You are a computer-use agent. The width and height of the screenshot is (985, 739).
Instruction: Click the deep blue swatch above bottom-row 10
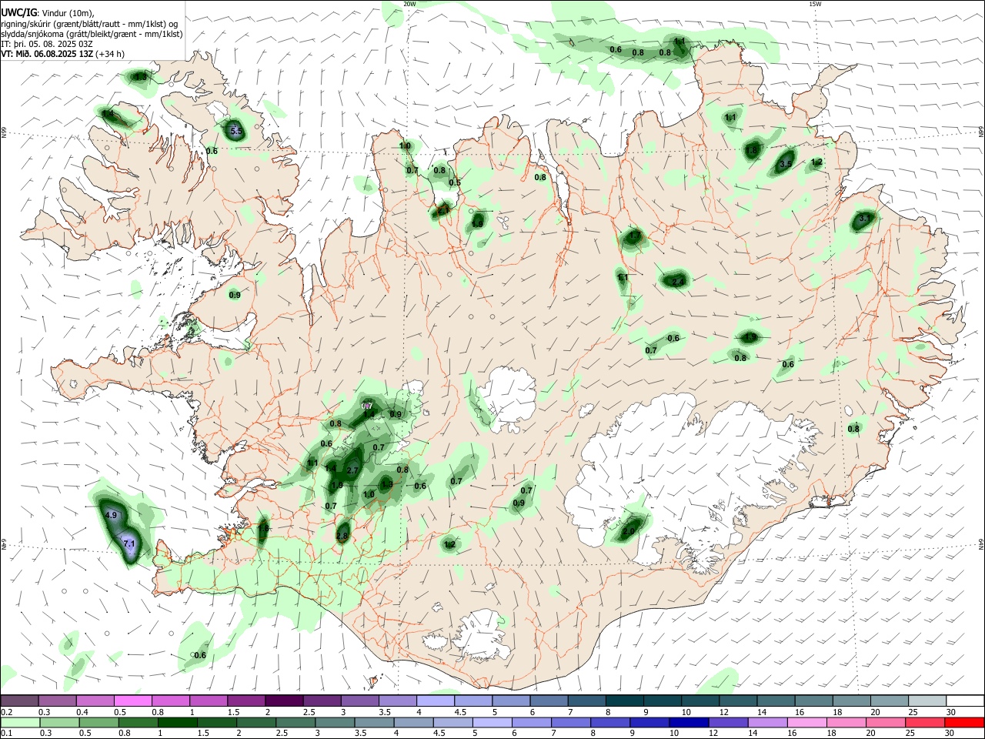[687, 722]
